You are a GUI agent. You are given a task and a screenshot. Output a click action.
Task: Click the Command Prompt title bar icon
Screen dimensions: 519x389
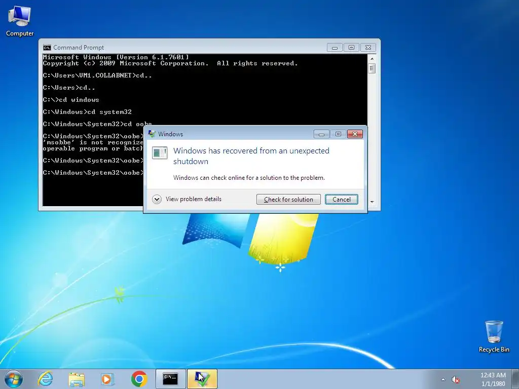tap(47, 48)
